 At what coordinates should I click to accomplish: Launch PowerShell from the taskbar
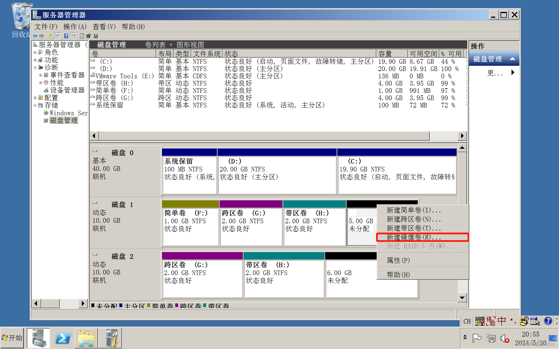point(63,338)
